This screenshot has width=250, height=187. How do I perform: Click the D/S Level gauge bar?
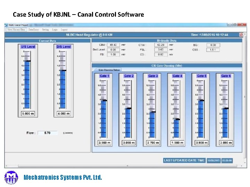(x=63, y=80)
